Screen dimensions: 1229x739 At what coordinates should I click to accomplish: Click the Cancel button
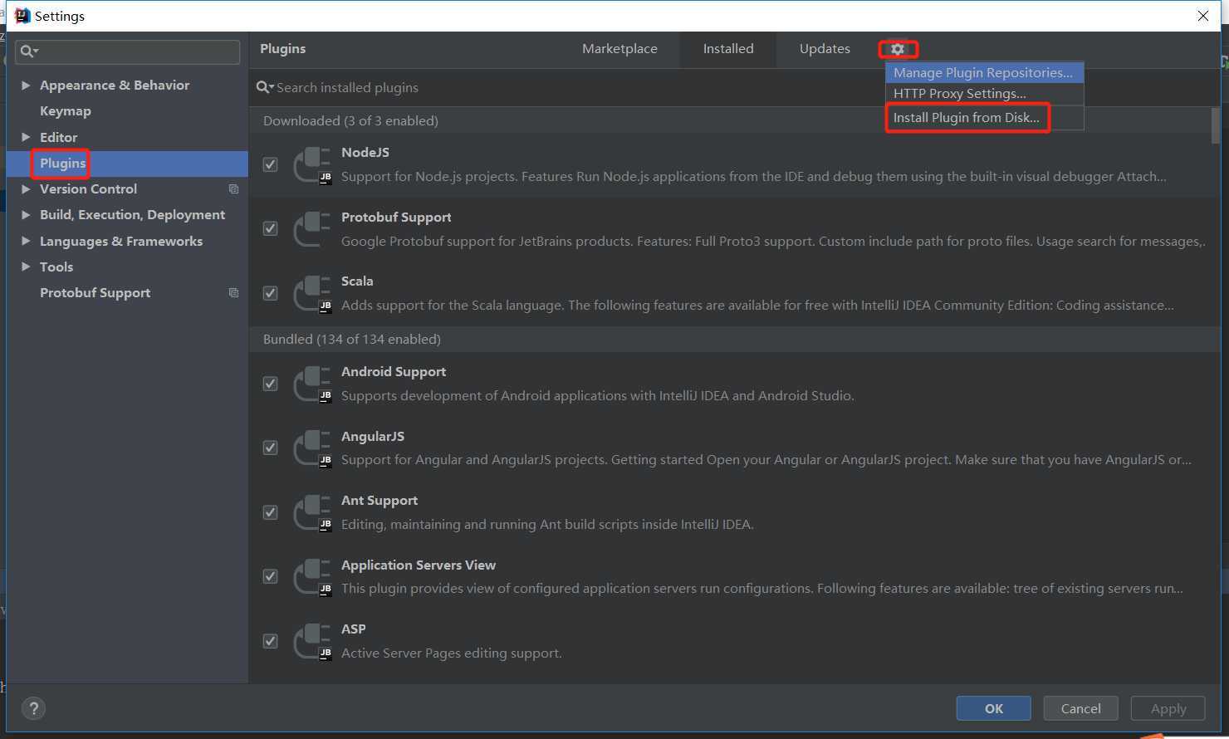[x=1080, y=708]
